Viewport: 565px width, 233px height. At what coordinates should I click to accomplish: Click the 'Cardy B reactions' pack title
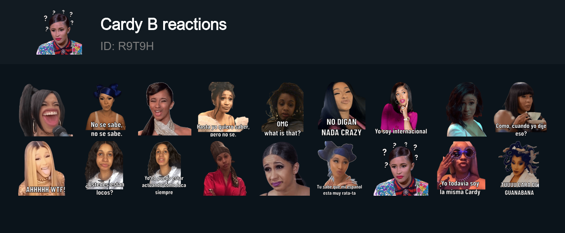164,24
